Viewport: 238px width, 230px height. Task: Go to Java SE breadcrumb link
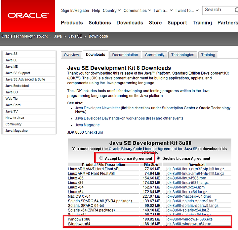(75, 36)
